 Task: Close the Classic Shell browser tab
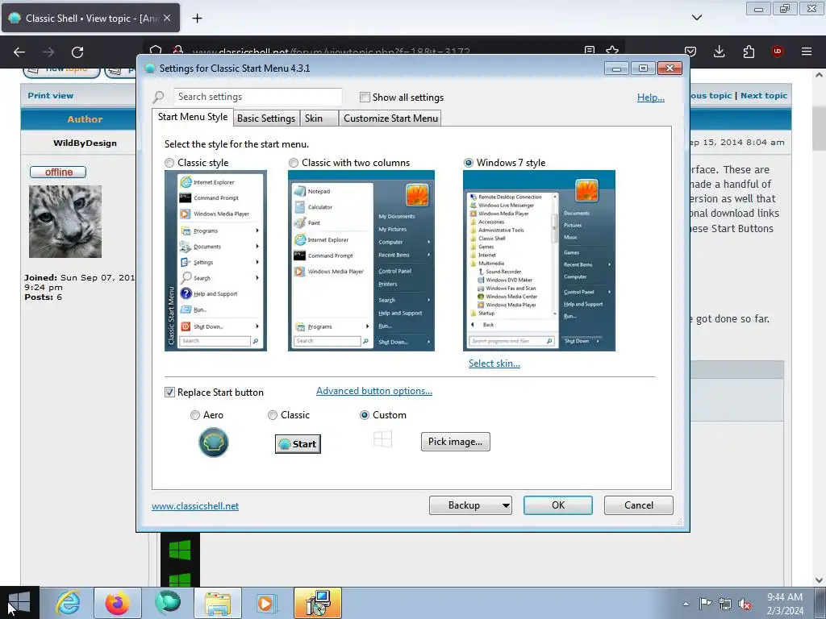point(167,18)
